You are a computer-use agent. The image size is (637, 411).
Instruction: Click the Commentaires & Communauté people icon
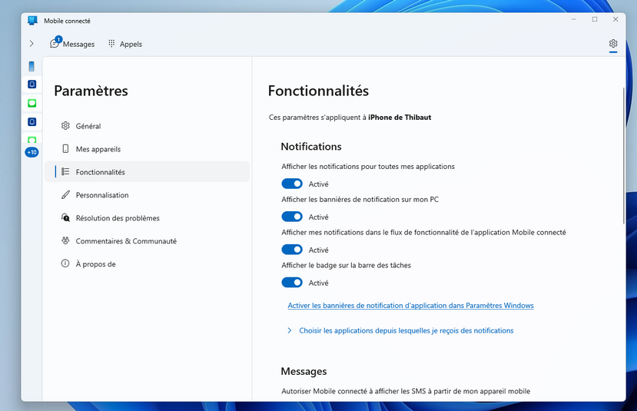click(x=65, y=240)
